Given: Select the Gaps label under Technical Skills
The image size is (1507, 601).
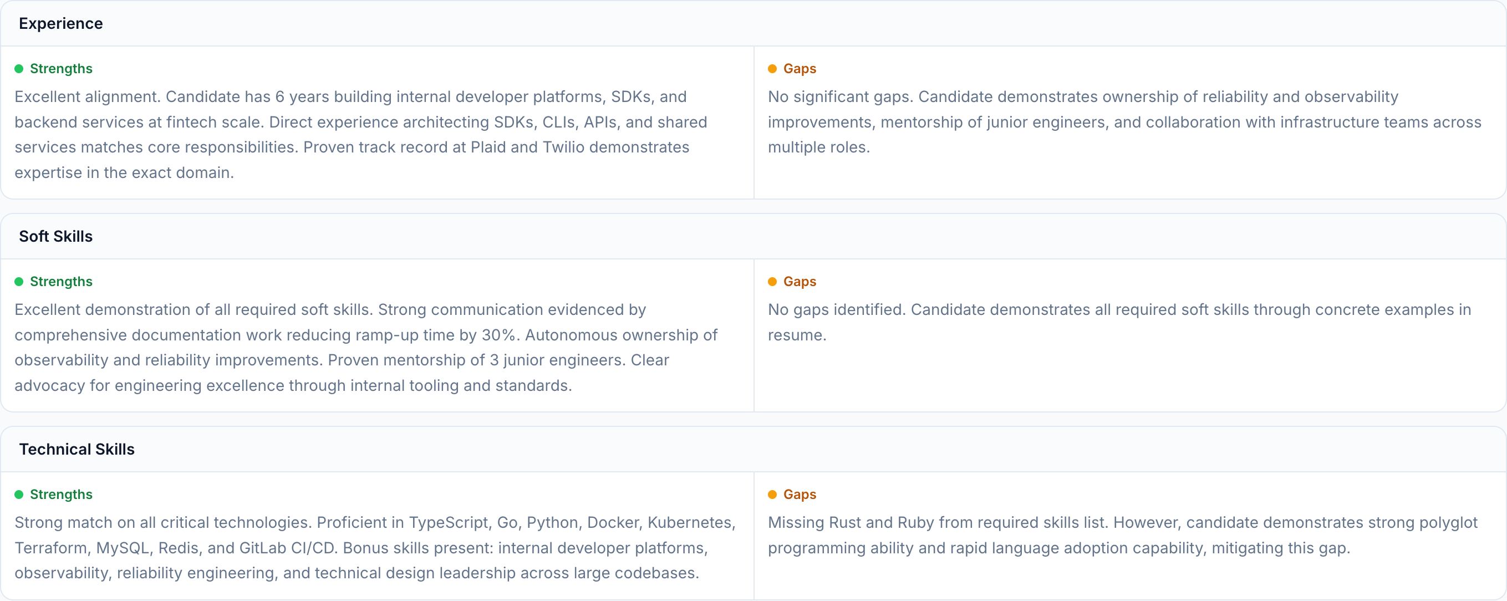Looking at the screenshot, I should tap(799, 495).
